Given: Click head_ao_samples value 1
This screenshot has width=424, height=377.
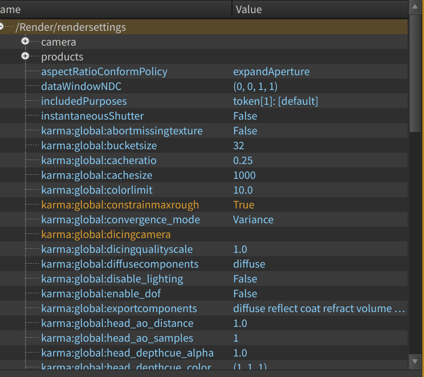Looking at the screenshot, I should click(x=236, y=338).
